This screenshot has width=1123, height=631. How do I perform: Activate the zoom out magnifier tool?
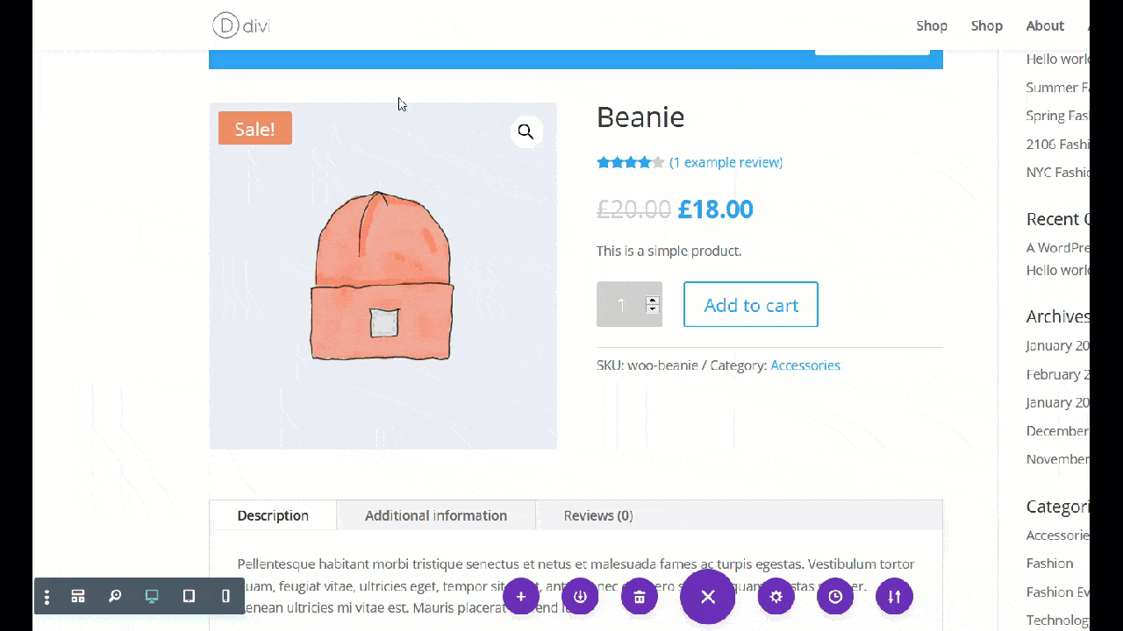115,597
